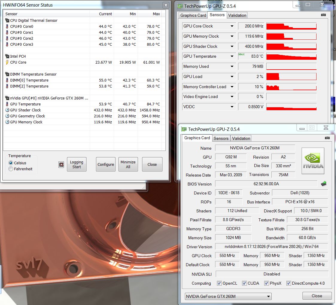The height and width of the screenshot is (305, 336).
Task: Click the CPU Digital Thermal Sensor group icon
Action: click(7, 20)
